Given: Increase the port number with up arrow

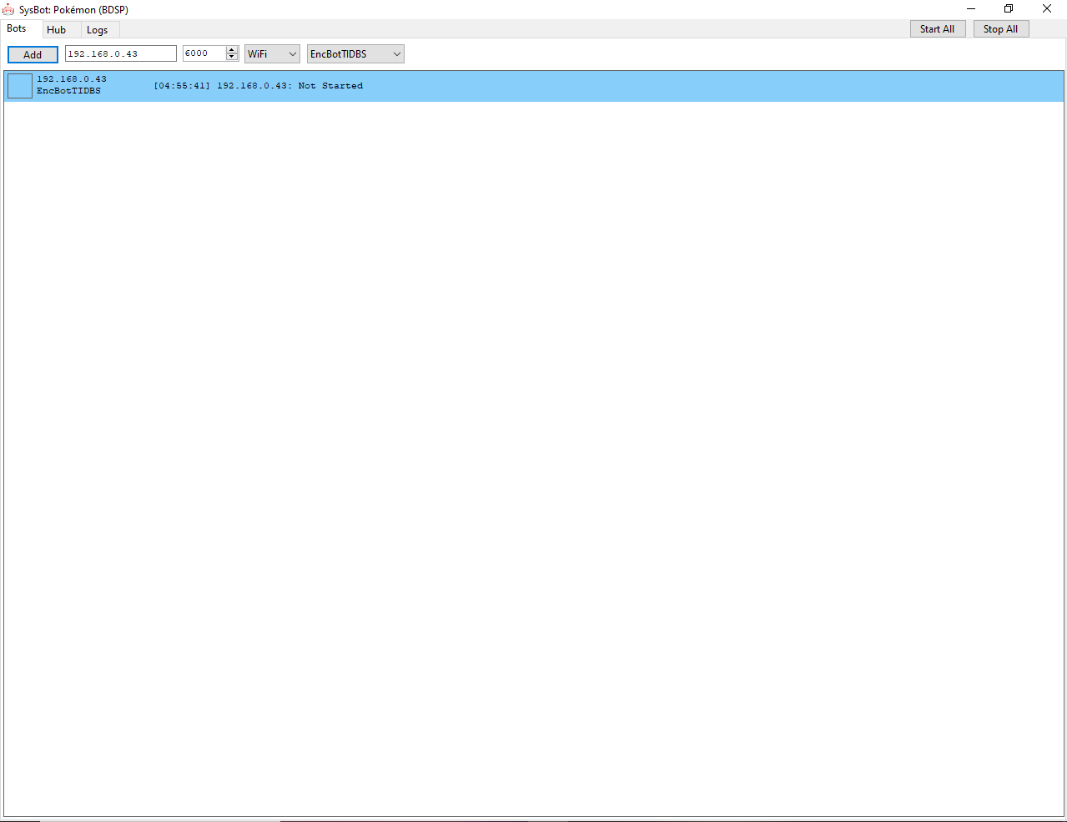Looking at the screenshot, I should click(x=232, y=50).
